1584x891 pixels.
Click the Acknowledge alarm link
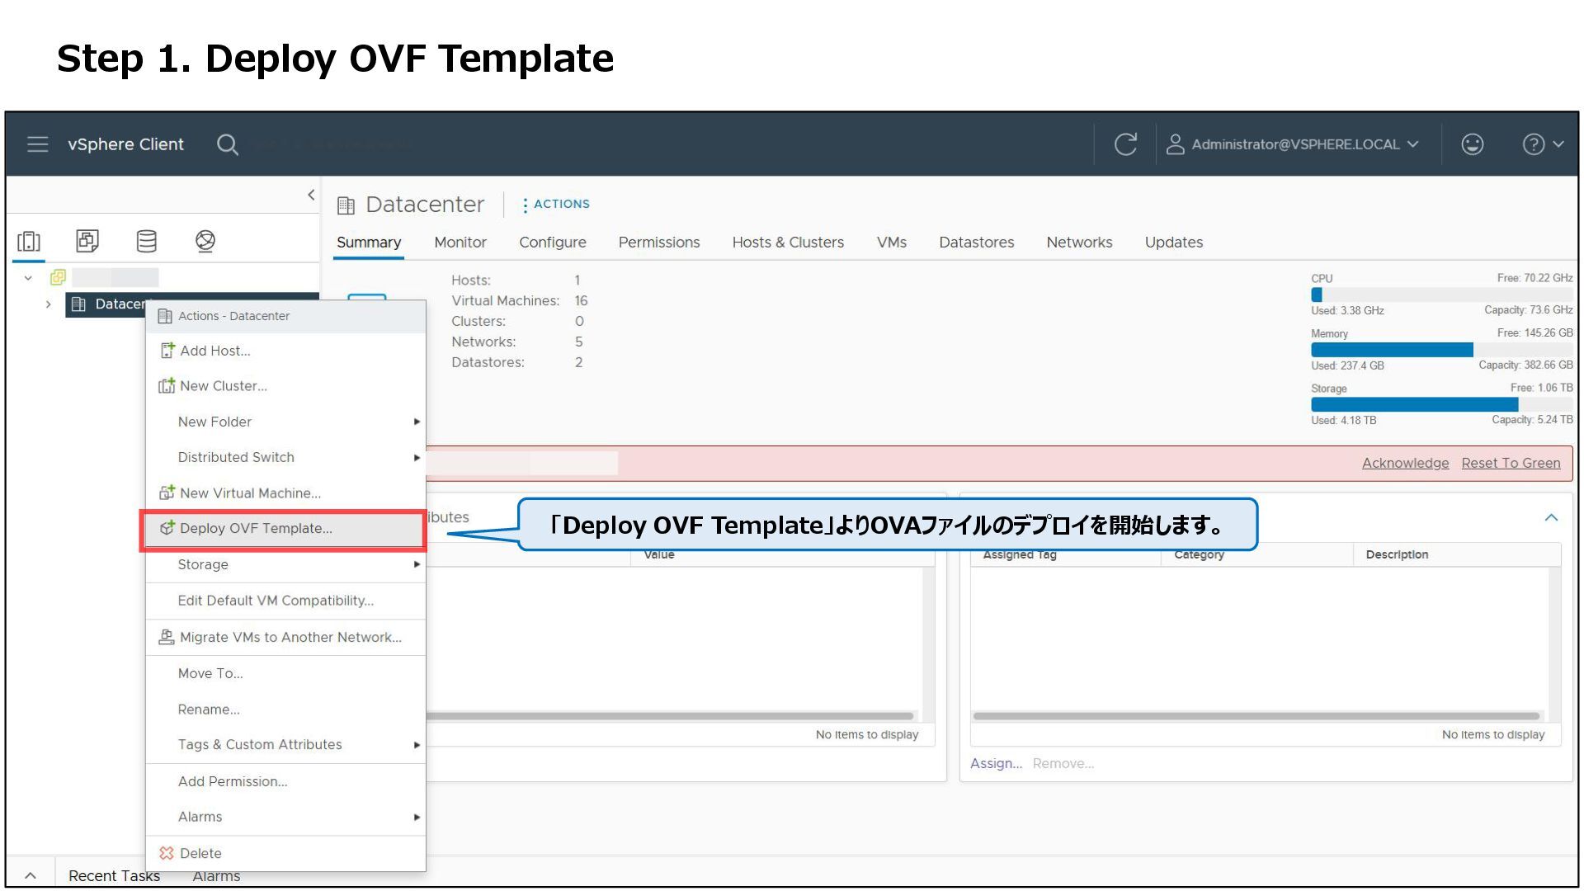(1404, 464)
